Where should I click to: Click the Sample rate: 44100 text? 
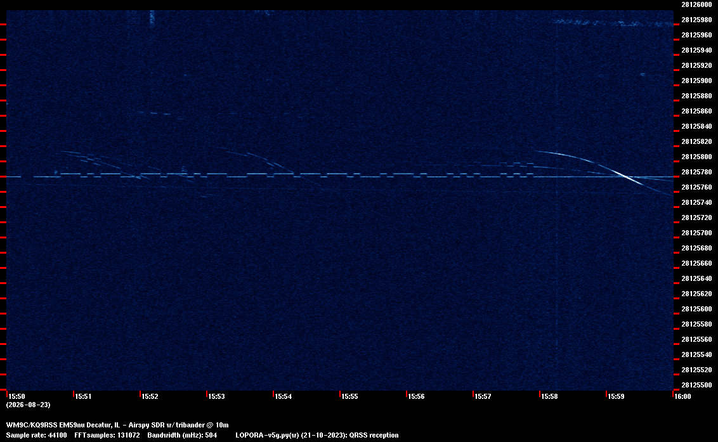tap(36, 435)
